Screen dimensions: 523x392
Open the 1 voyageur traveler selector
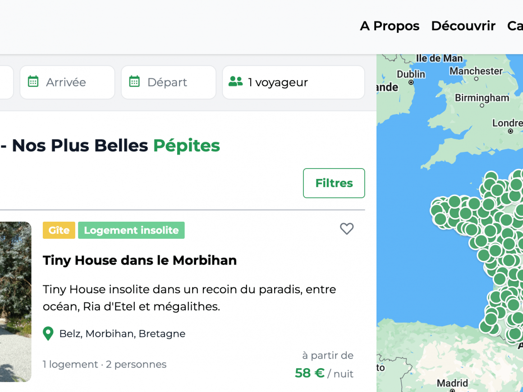pyautogui.click(x=294, y=82)
